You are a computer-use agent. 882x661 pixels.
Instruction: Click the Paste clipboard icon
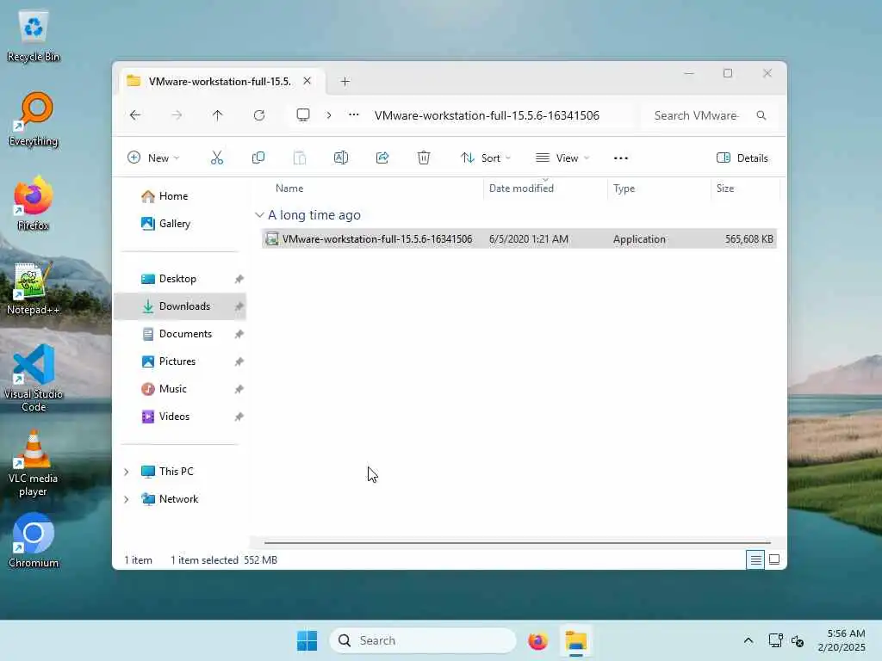pyautogui.click(x=300, y=158)
